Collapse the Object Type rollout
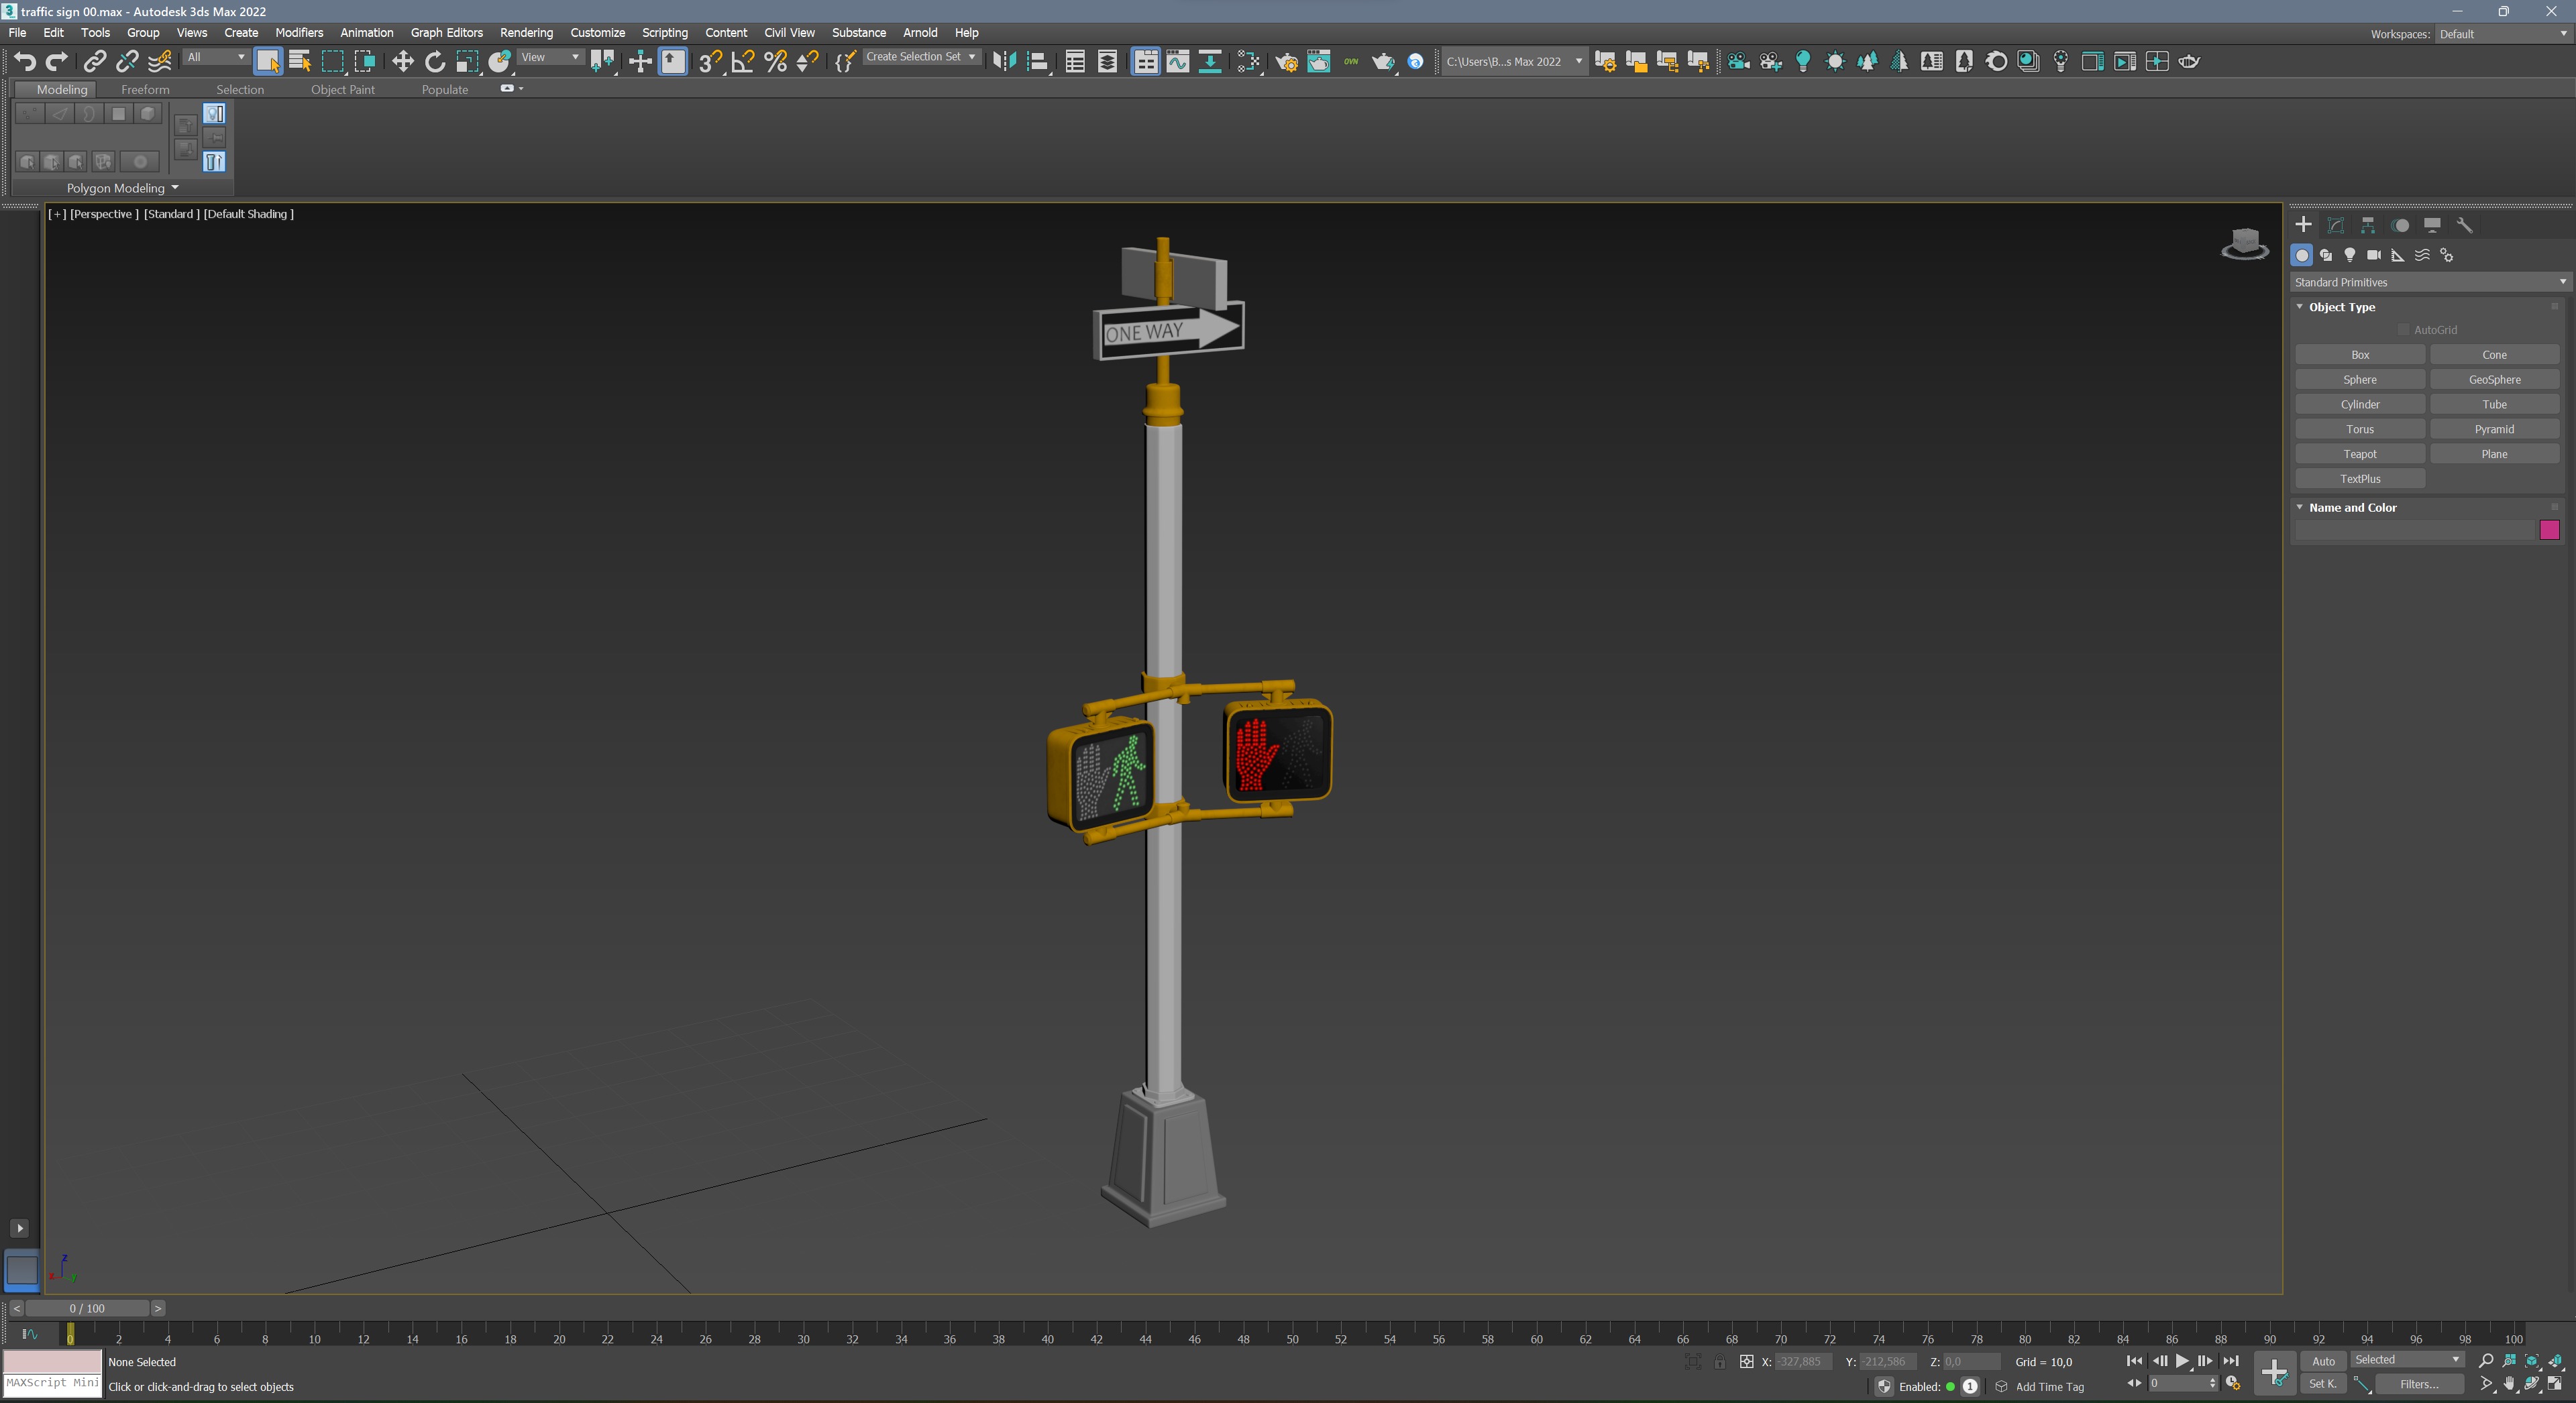 coord(2300,307)
